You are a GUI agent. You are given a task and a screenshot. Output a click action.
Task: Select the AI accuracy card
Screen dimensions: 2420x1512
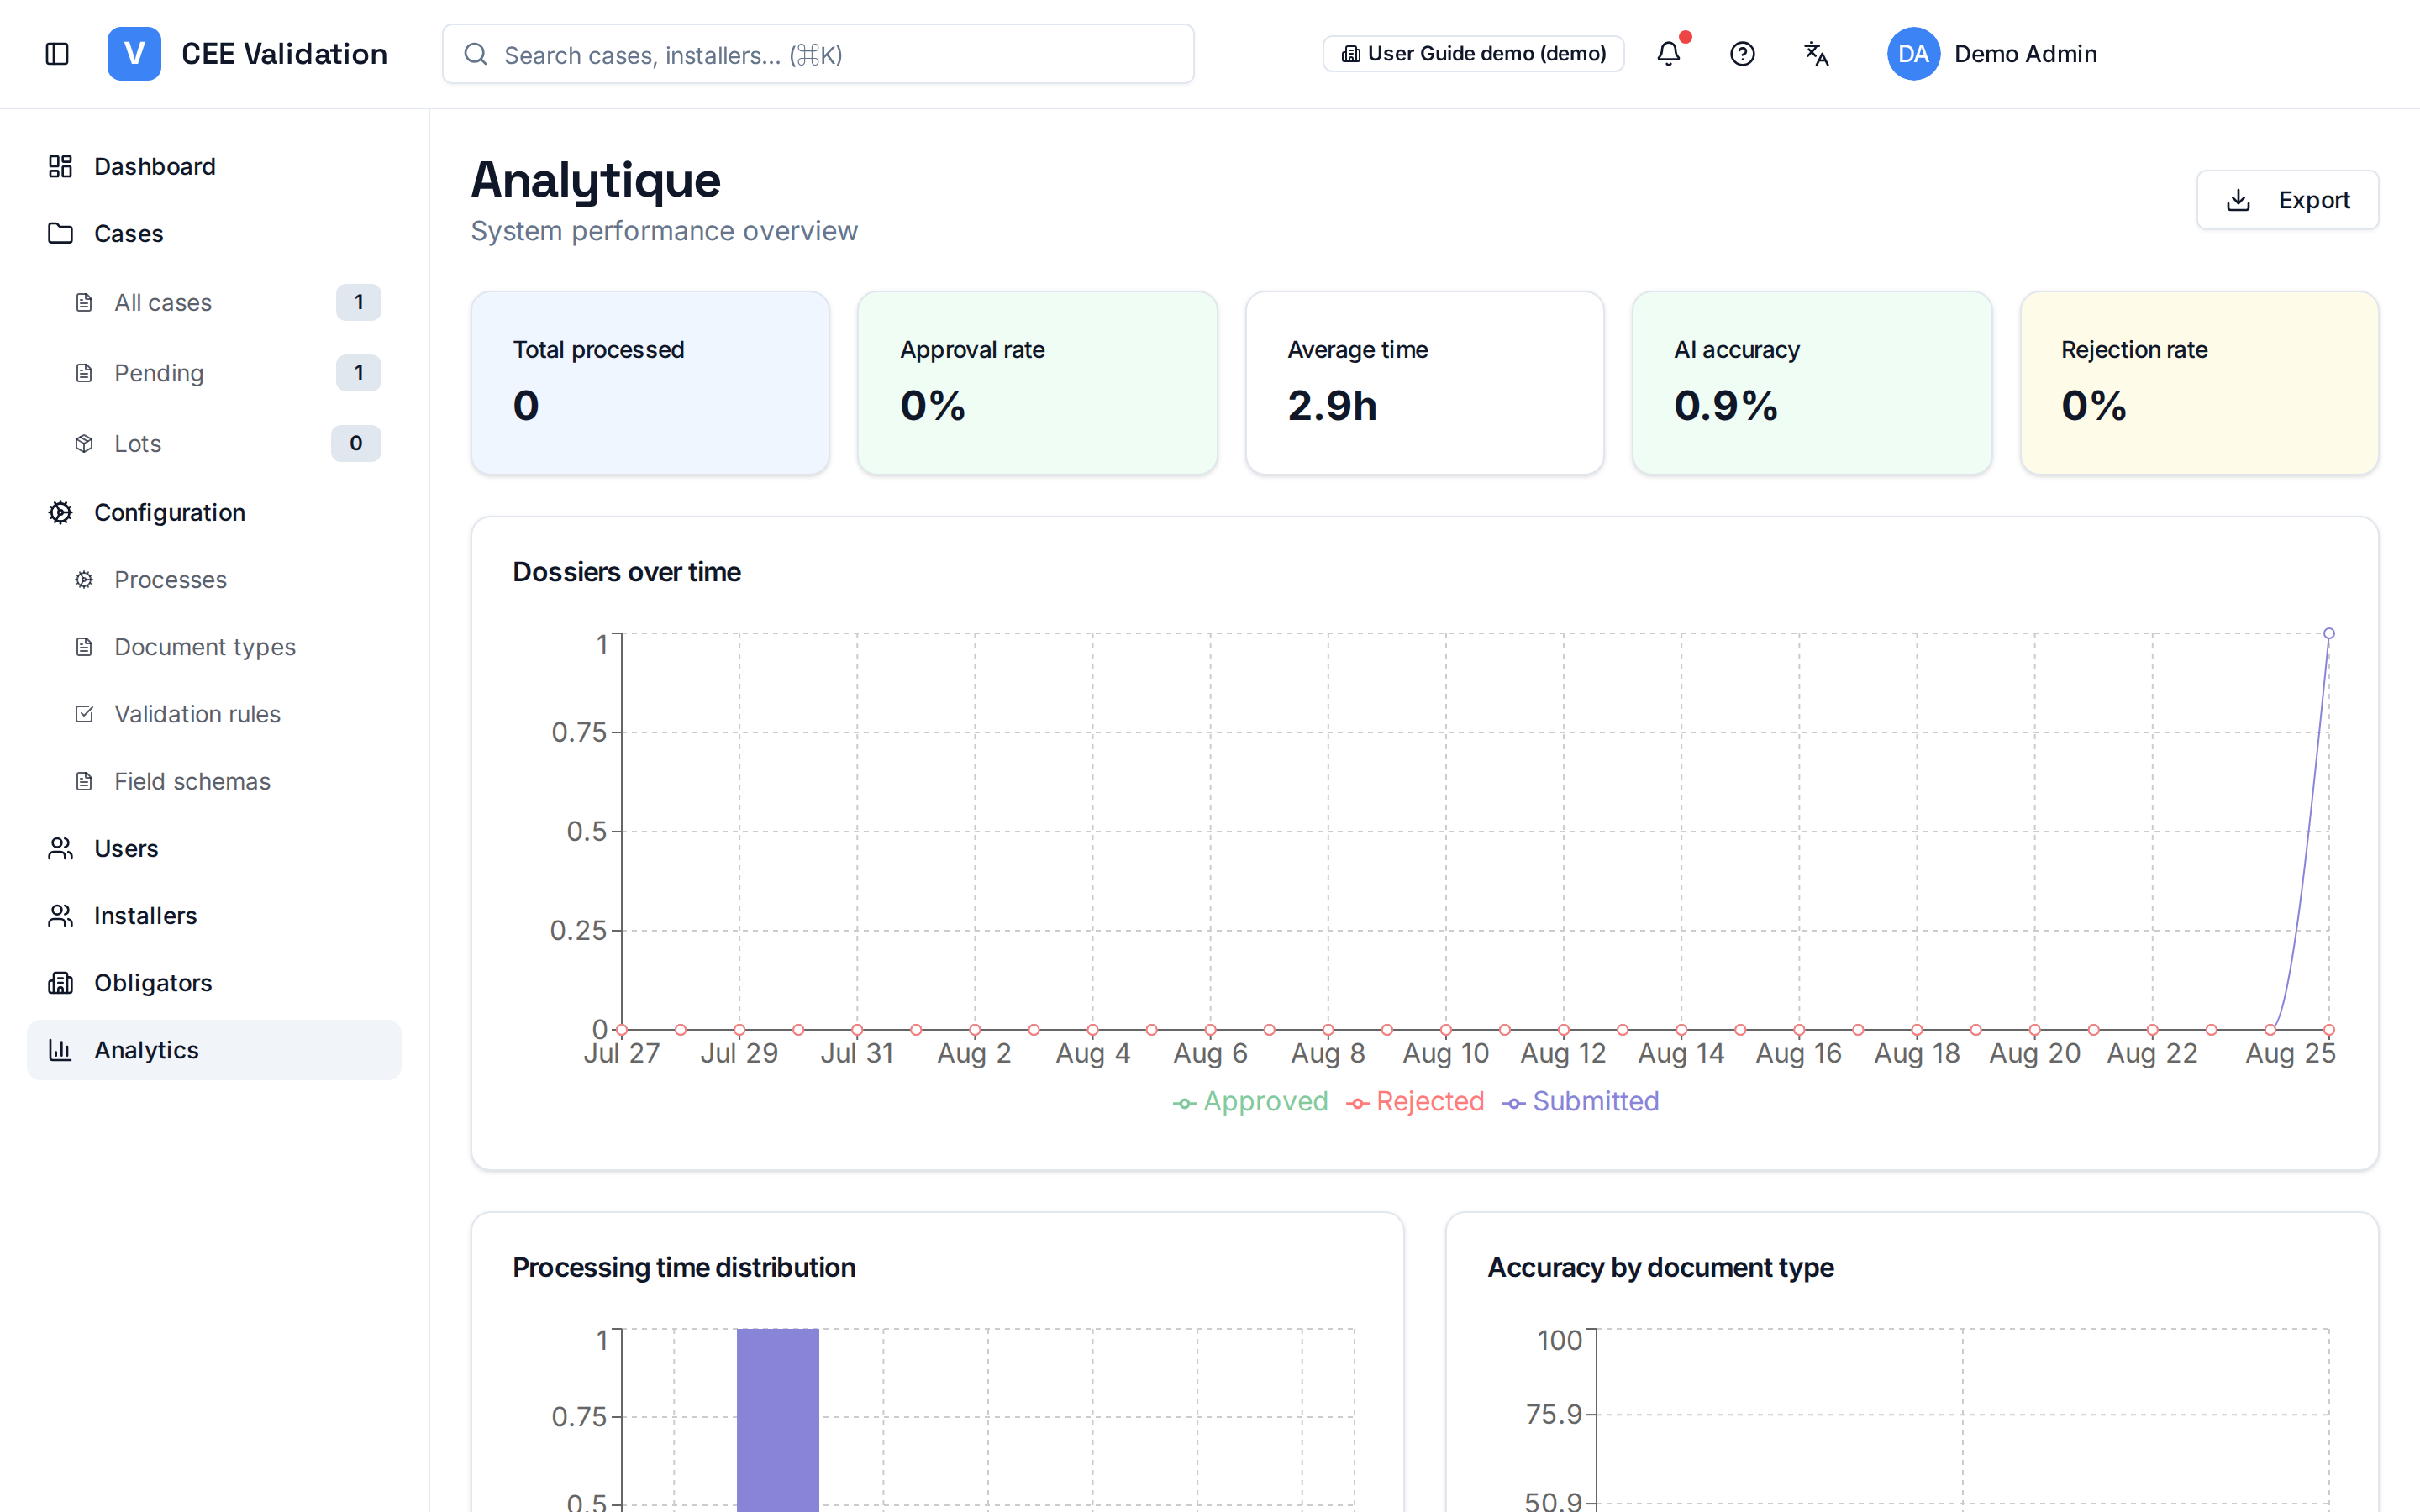tap(1812, 383)
